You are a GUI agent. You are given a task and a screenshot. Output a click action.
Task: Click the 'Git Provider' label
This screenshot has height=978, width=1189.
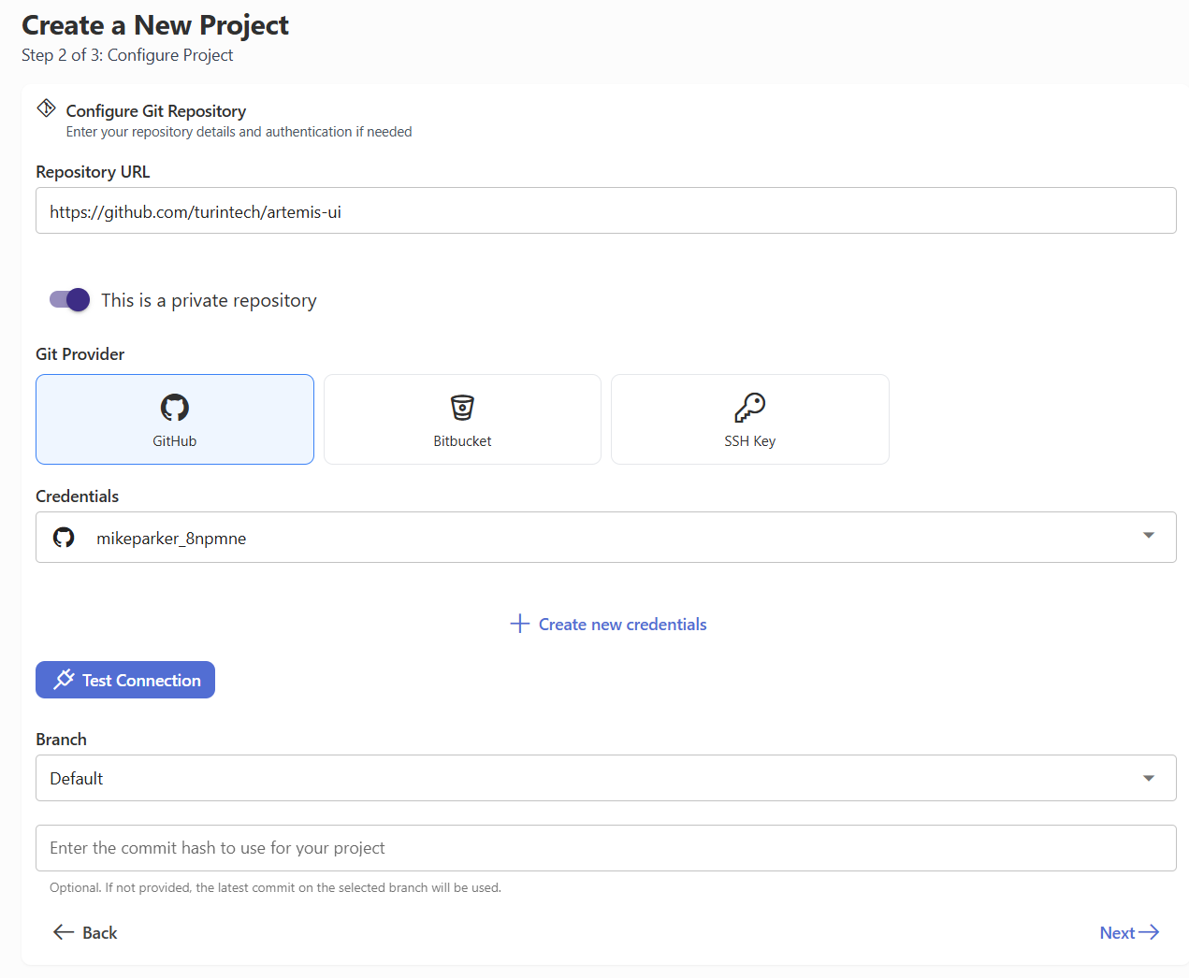click(x=80, y=354)
